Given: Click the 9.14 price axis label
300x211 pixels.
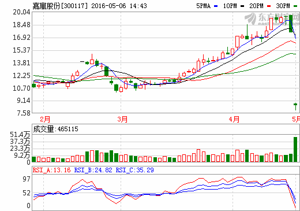Looking at the screenshot, I should [24, 101].
